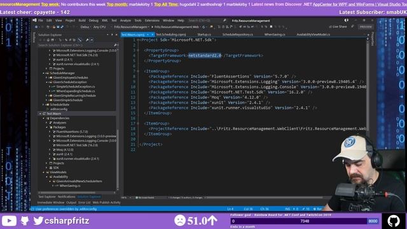Viewport: 407px width, 229px height.
Task: Select the GivenSimpleSchedule folder
Action: coord(68,100)
